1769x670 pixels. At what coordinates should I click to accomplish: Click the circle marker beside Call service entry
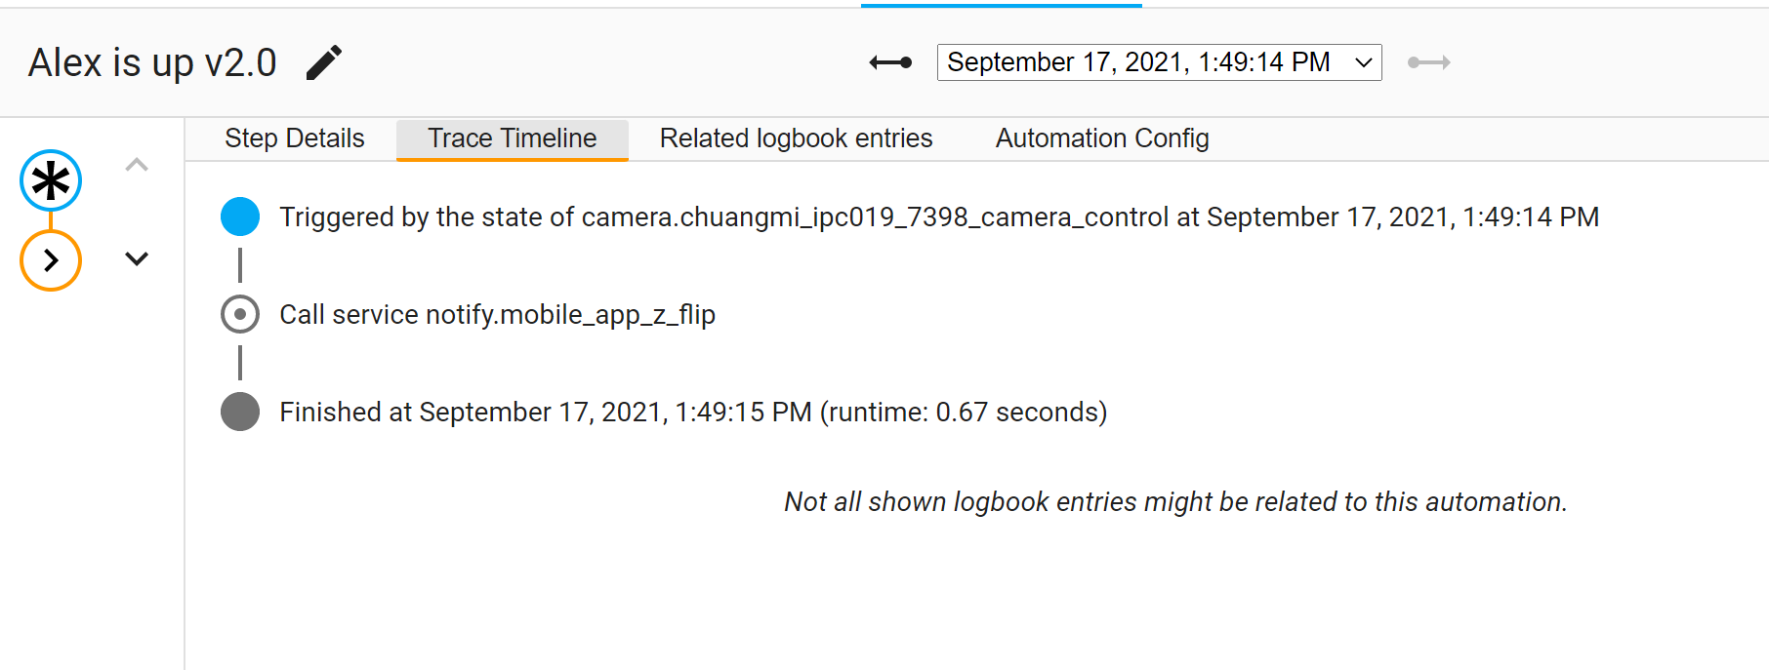click(239, 314)
